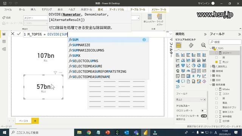Tick the 単体コスト field checkbox
The width and height of the screenshot is (242, 136).
(x=216, y=112)
